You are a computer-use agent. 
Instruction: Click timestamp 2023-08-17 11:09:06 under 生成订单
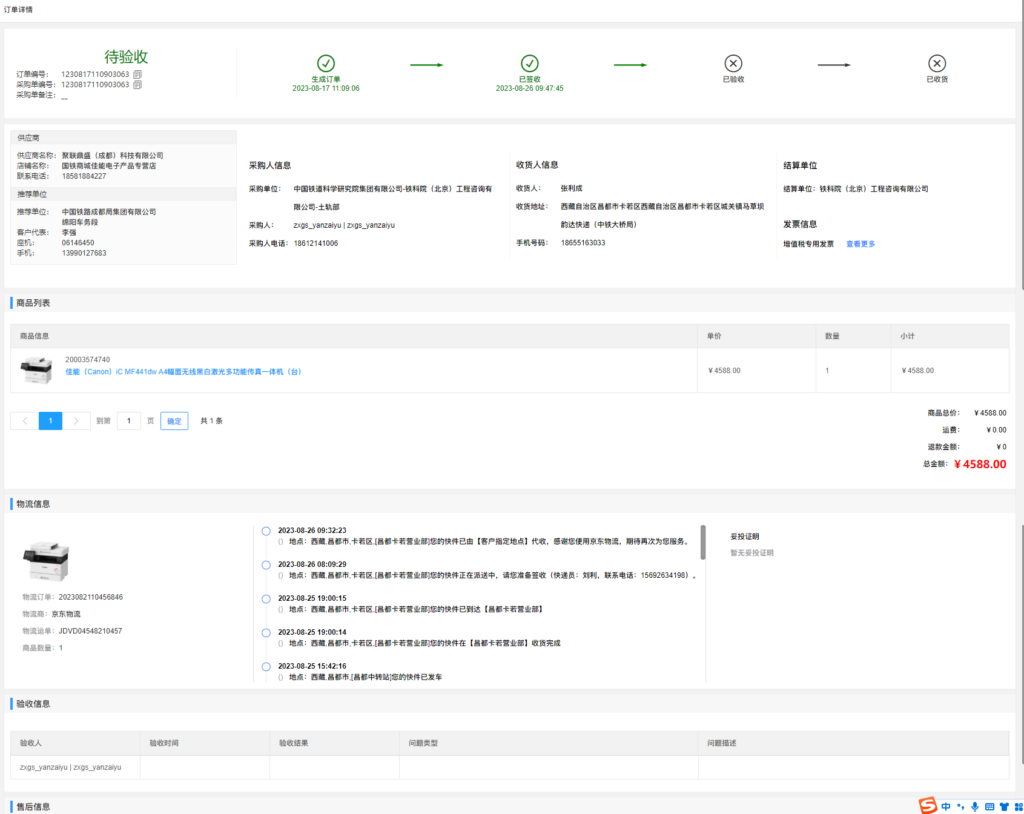(x=326, y=88)
